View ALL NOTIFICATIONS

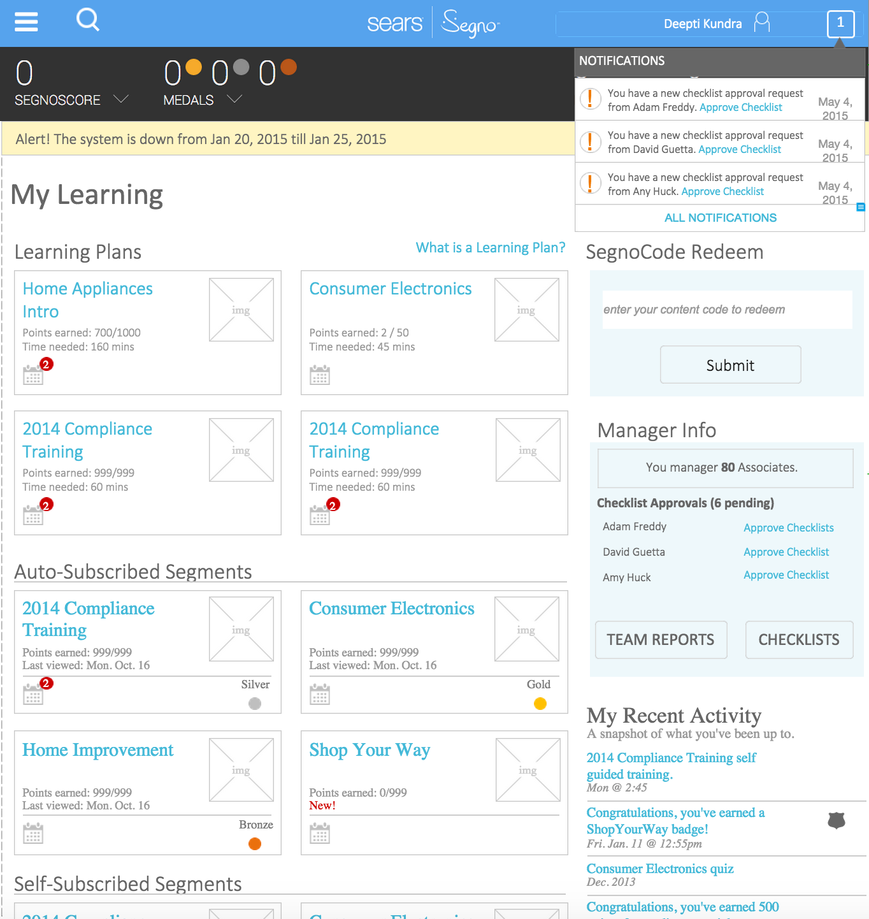721,218
